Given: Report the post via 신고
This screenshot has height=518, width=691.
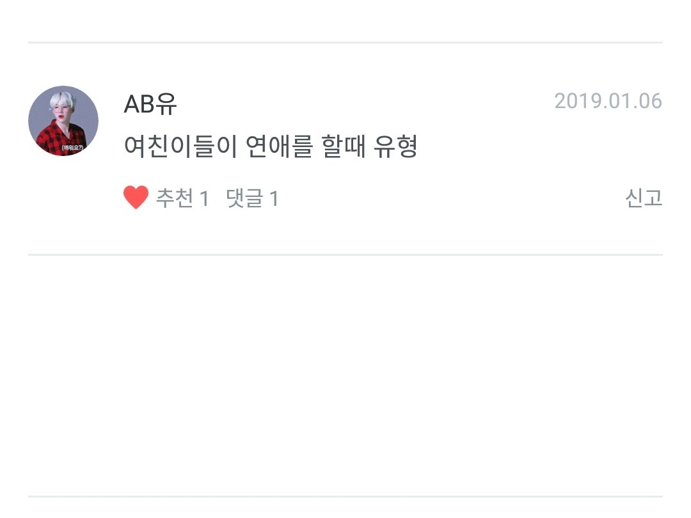Looking at the screenshot, I should (x=643, y=199).
